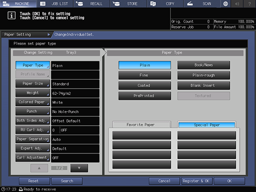Open the SCAN screen
256x192 pixels.
[202, 3]
